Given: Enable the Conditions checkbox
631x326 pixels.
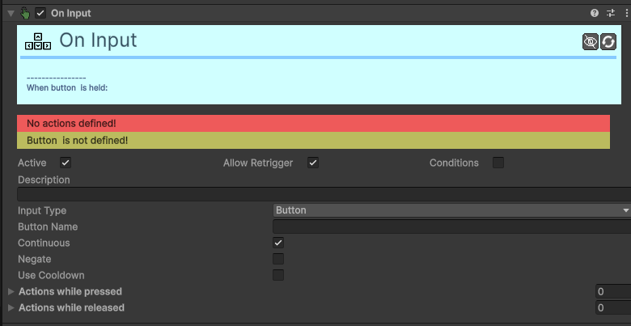Looking at the screenshot, I should [x=498, y=163].
